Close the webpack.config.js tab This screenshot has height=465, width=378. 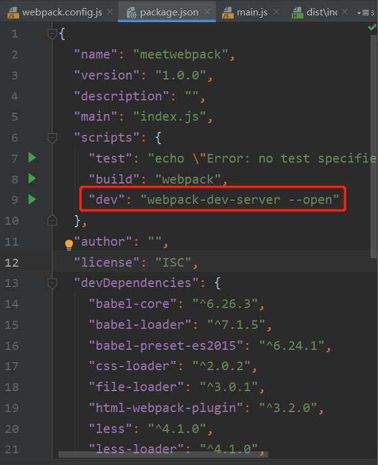[x=110, y=12]
